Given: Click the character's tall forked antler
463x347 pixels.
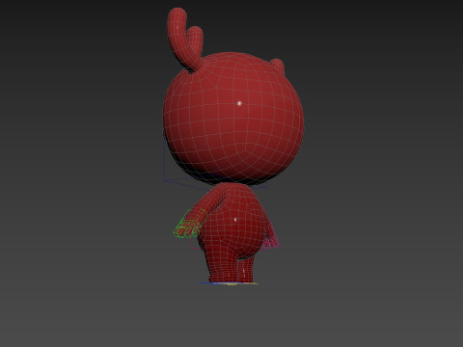Looking at the screenshot, I should click(184, 39).
